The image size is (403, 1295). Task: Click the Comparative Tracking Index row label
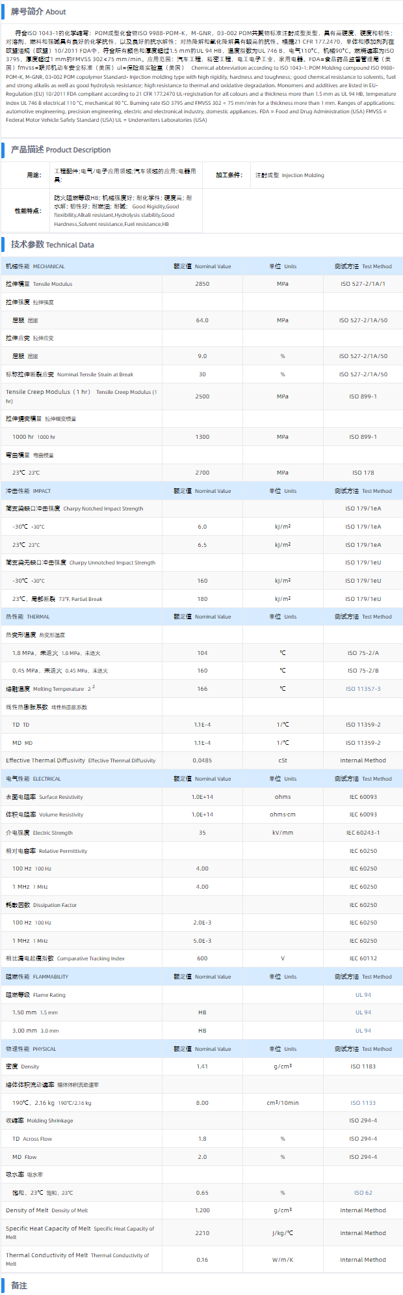(x=65, y=958)
